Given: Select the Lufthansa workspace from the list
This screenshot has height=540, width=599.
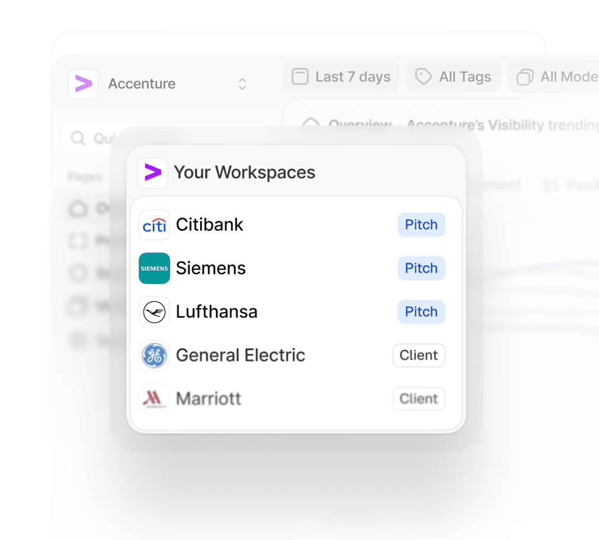Looking at the screenshot, I should 216,311.
